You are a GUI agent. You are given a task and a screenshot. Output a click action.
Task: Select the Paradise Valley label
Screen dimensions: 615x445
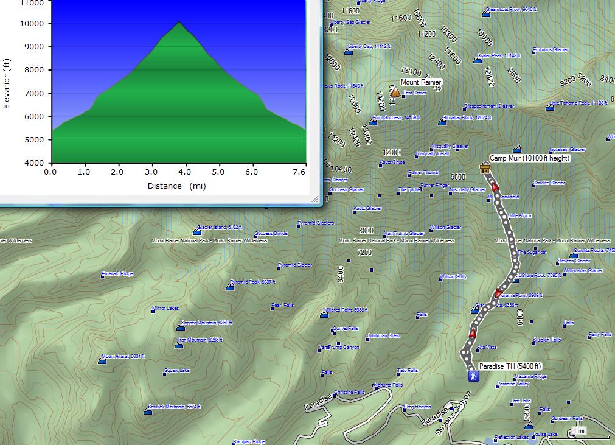point(513,384)
